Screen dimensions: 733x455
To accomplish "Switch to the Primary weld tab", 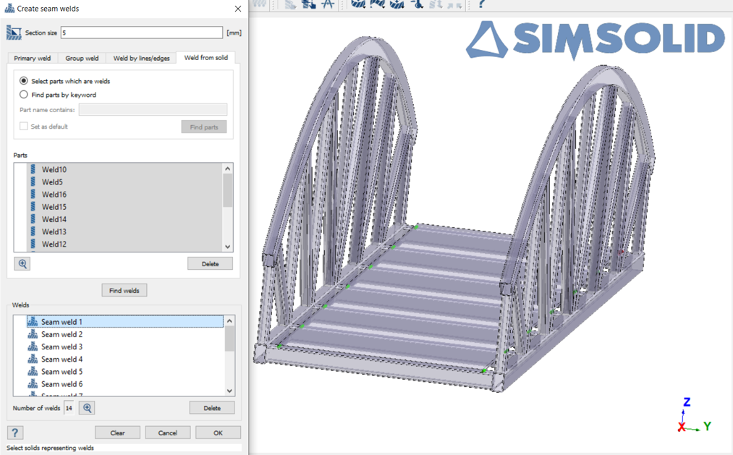I will click(33, 58).
